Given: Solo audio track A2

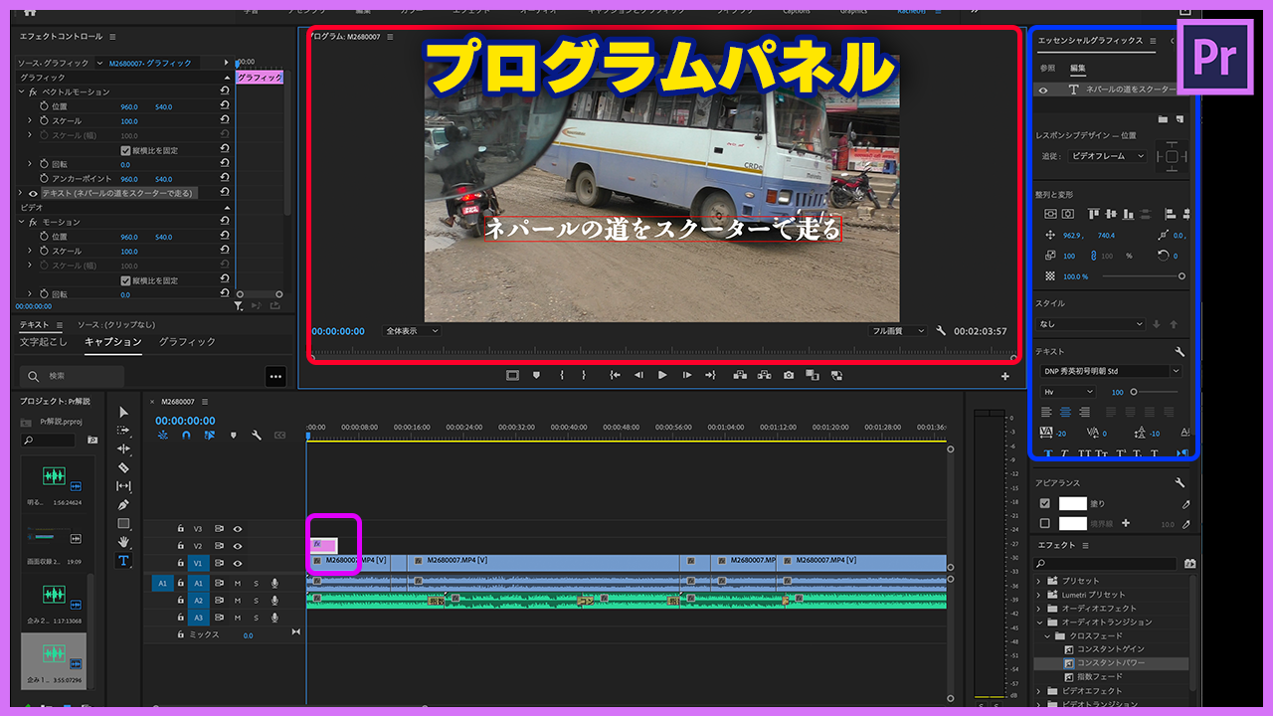Looking at the screenshot, I should (x=255, y=601).
